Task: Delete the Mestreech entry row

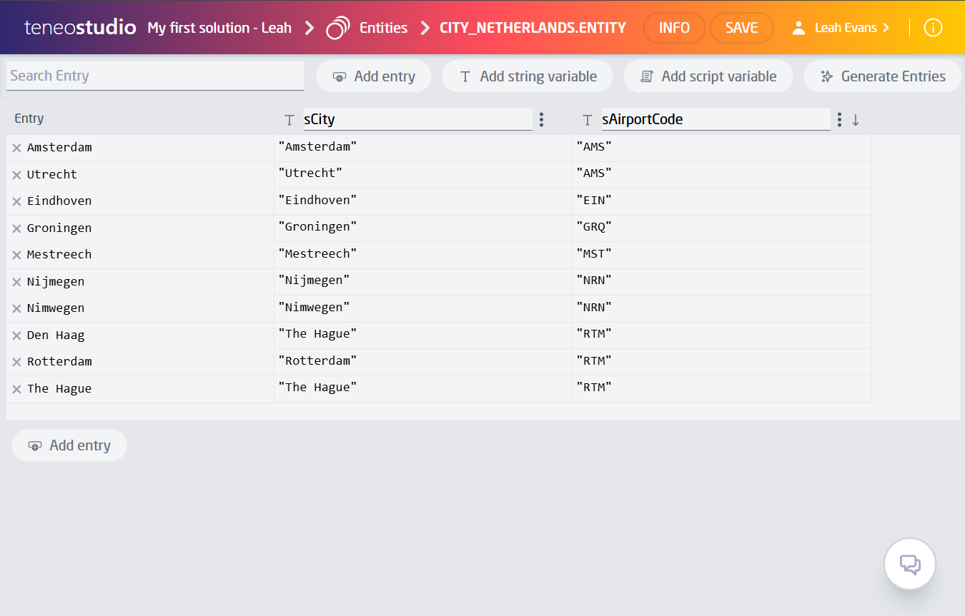Action: click(x=16, y=255)
